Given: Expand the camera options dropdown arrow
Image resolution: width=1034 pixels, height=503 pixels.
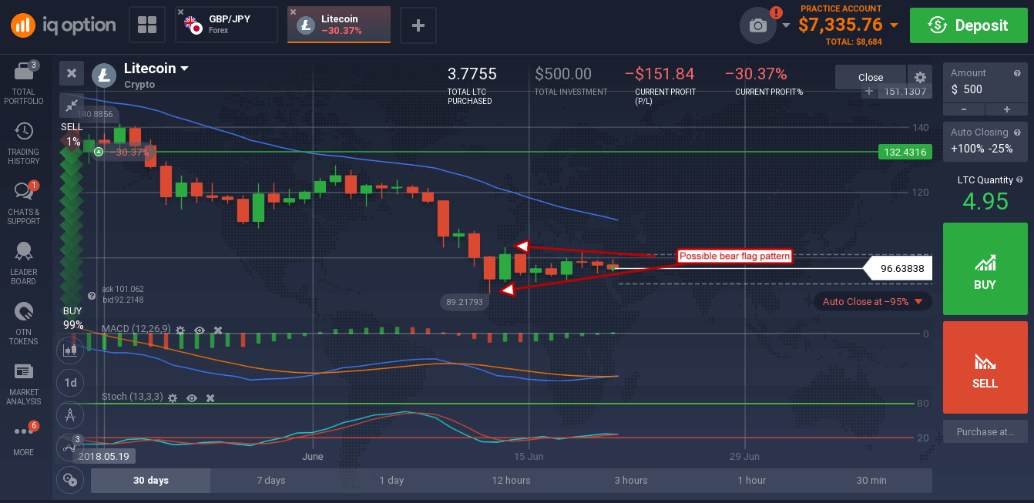Looking at the screenshot, I should click(x=786, y=25).
